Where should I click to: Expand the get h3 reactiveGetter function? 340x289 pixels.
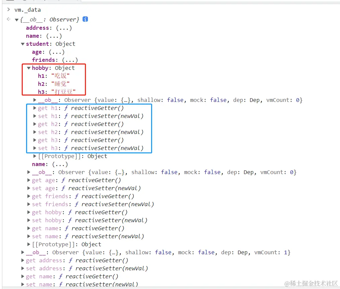(x=35, y=140)
